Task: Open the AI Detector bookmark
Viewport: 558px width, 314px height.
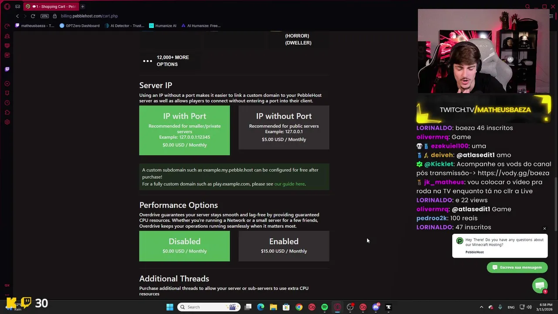Action: (124, 26)
